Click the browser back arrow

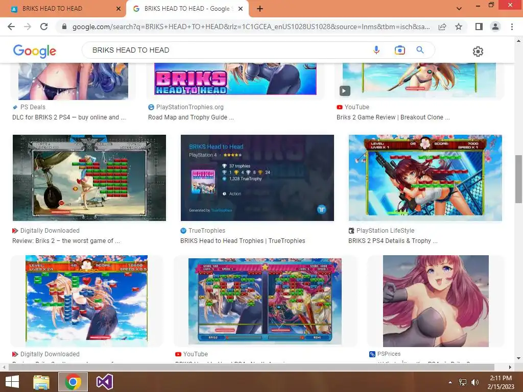(x=11, y=27)
